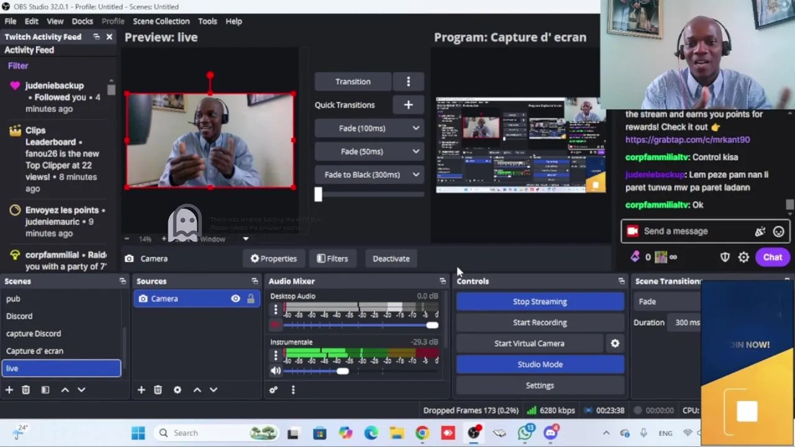
Task: Move scene down with arrow icon
Action: (x=81, y=390)
